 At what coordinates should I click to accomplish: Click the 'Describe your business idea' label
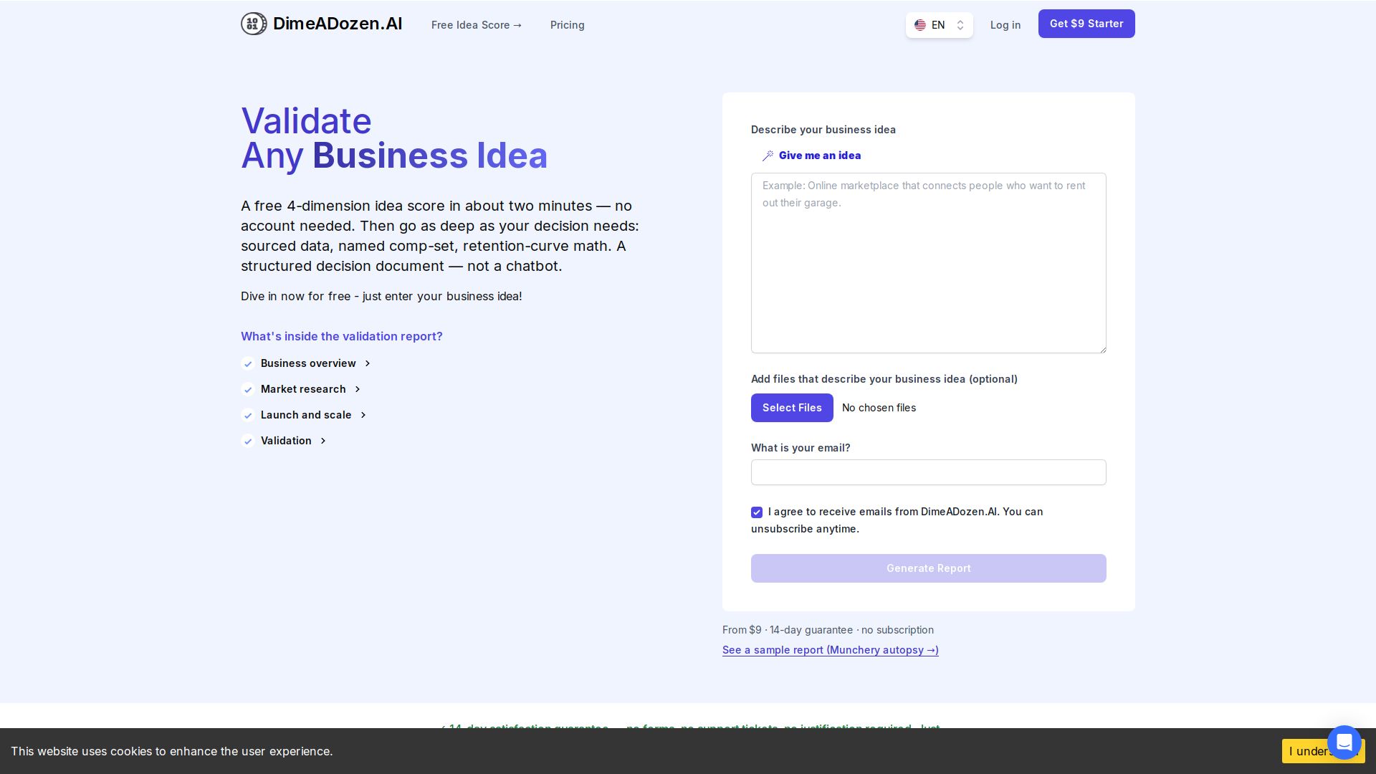click(823, 130)
